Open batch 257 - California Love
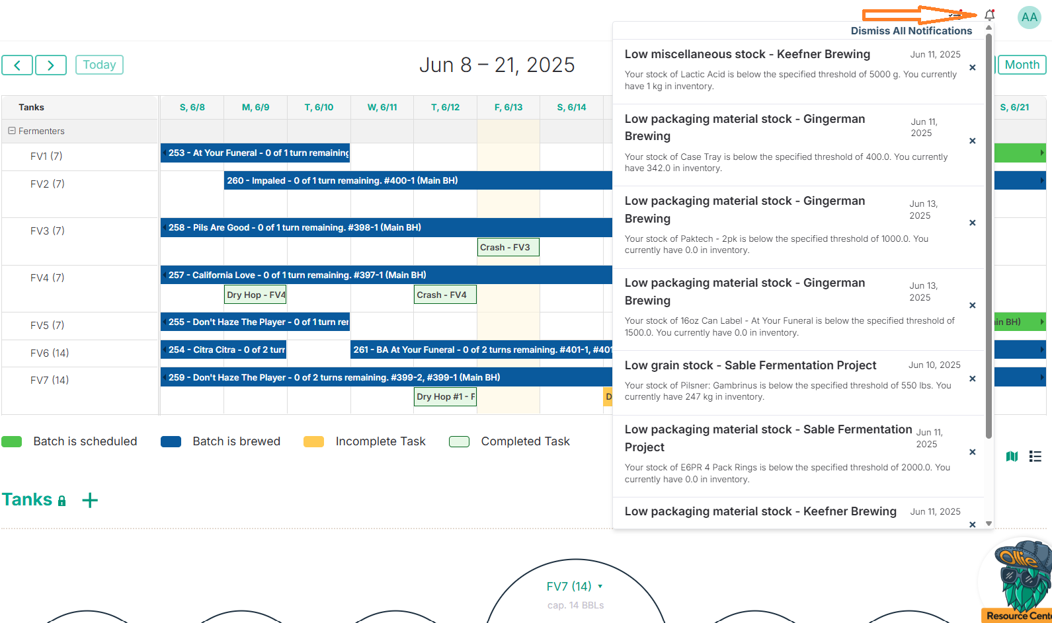This screenshot has height=623, width=1052. pyautogui.click(x=386, y=275)
